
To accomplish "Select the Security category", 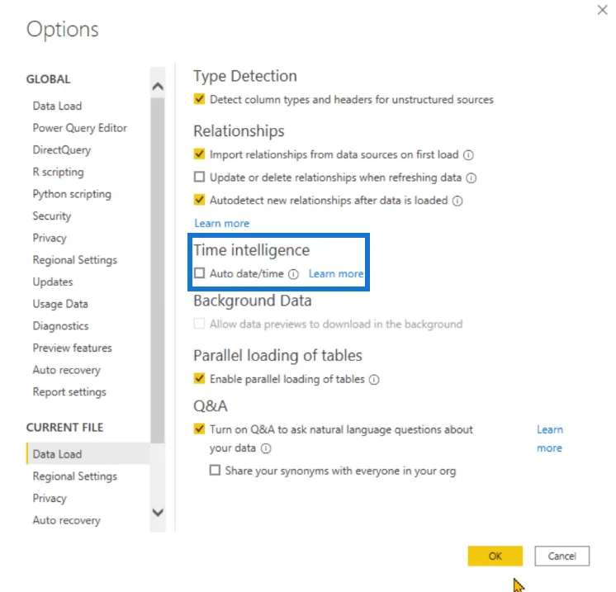I will 52,216.
